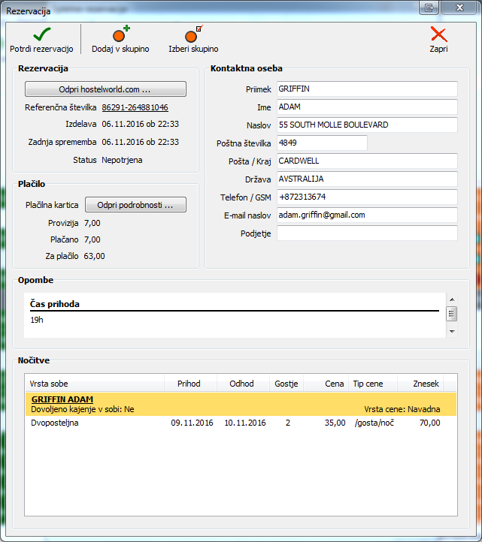Open reference number 86291-264881046 link
482x542 pixels.
coord(135,107)
